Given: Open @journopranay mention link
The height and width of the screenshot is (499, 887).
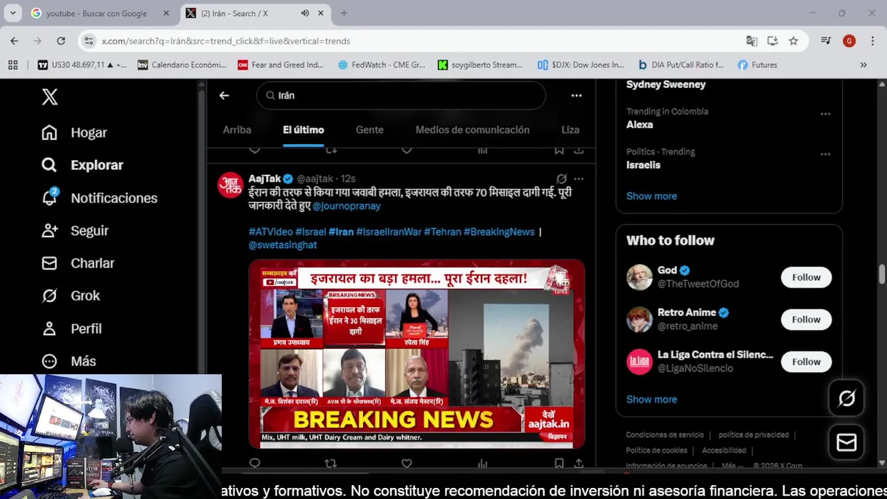Looking at the screenshot, I should point(346,206).
